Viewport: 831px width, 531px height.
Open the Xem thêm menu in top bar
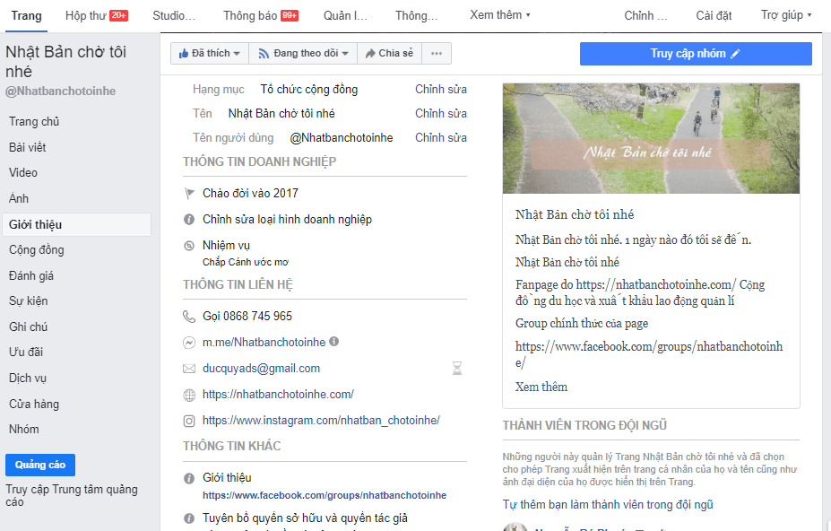point(500,15)
